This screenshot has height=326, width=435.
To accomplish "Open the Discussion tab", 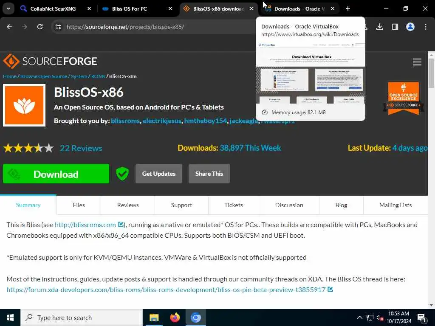I will pyautogui.click(x=289, y=205).
